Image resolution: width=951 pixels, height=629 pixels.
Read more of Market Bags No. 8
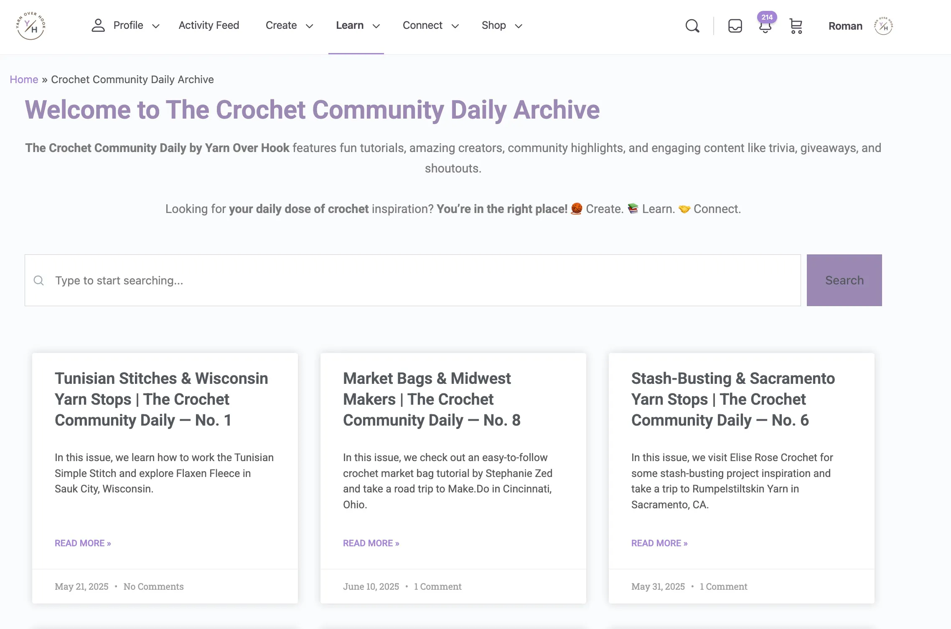pos(371,543)
